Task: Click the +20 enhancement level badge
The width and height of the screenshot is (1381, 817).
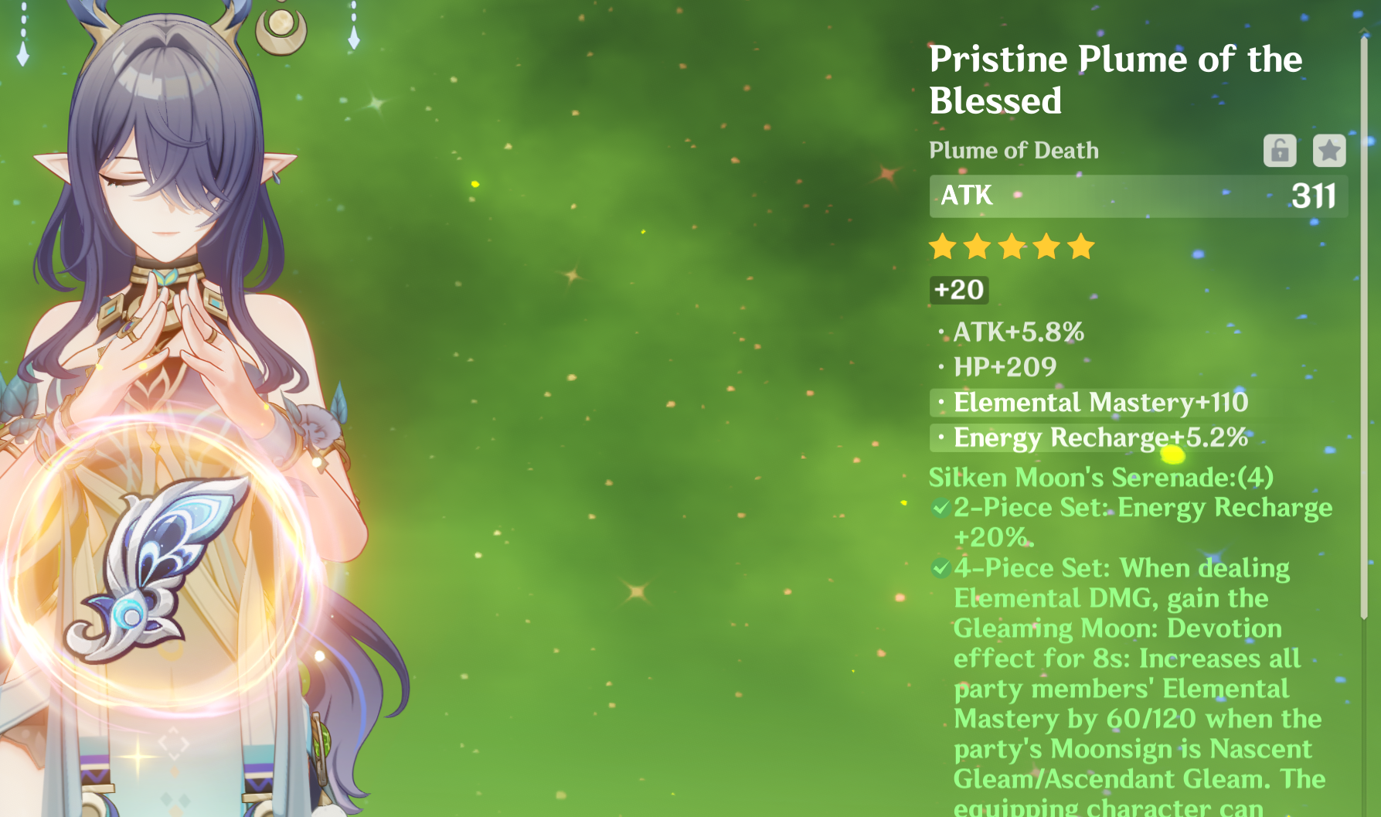Action: point(959,290)
